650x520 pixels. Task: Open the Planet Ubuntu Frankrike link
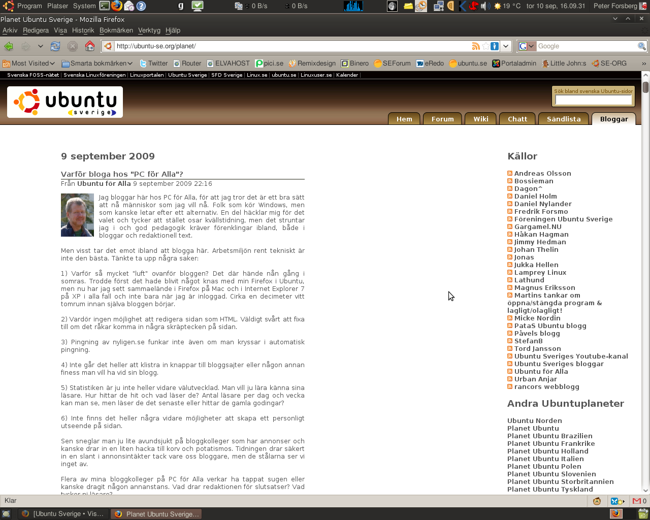click(551, 443)
